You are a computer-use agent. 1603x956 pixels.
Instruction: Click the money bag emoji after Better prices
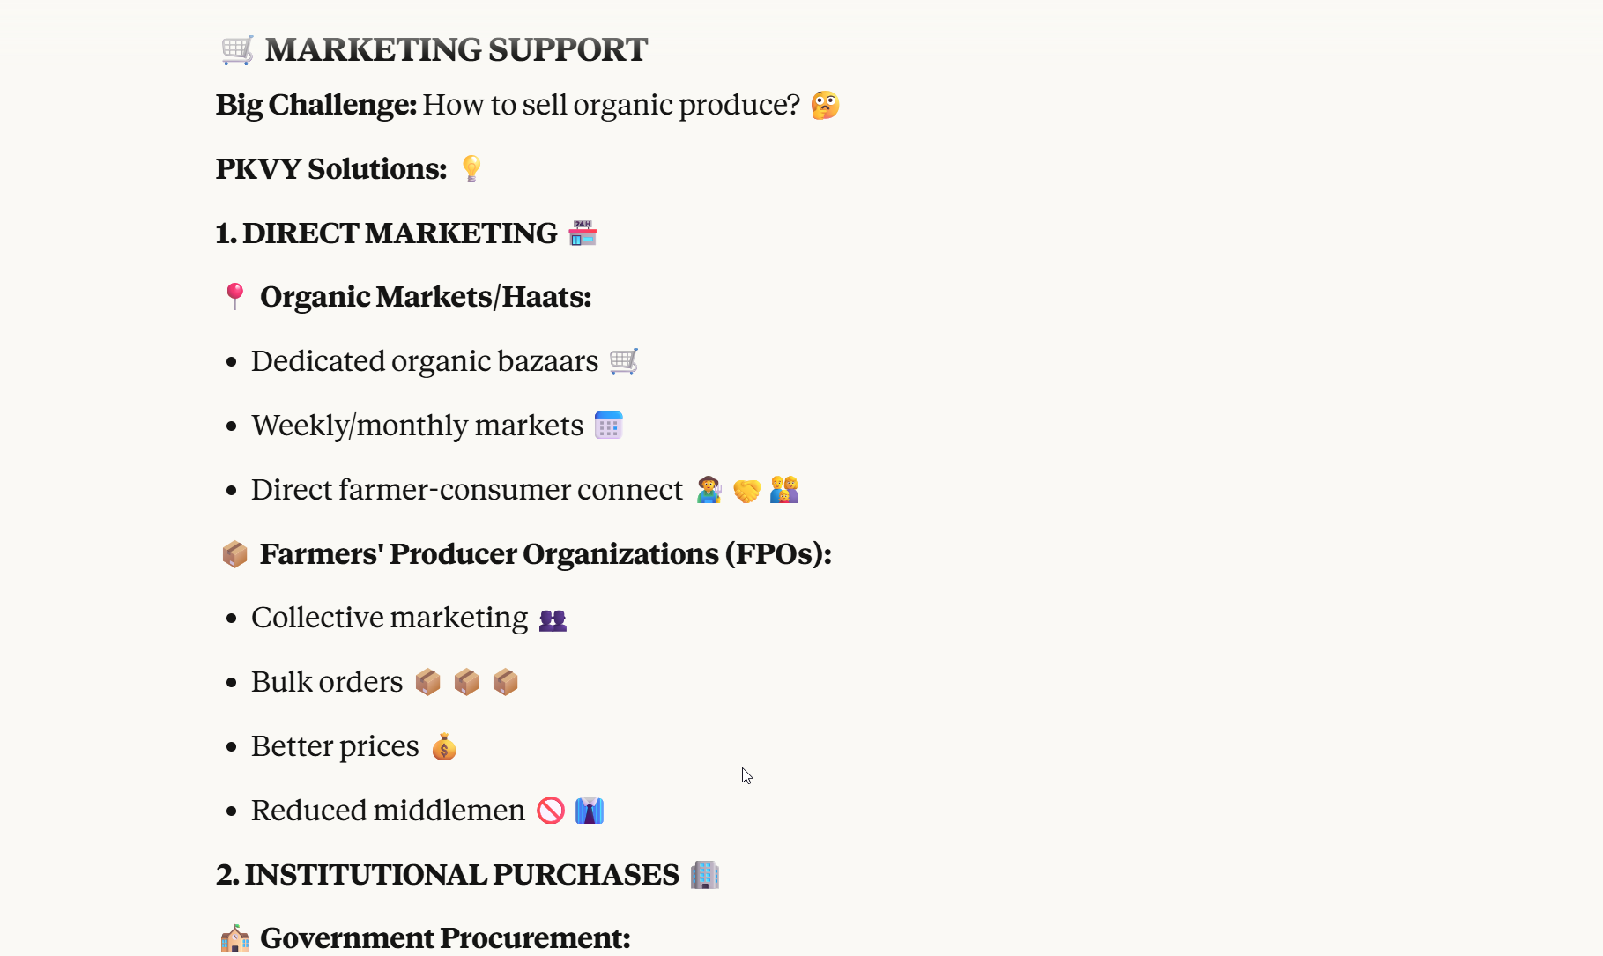coord(444,747)
